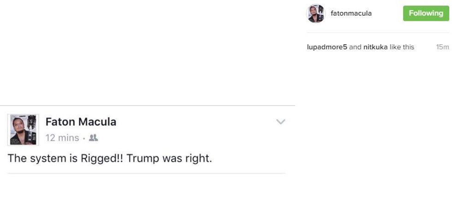Visit lupadmore5's profile from the likes
452x208 pixels.
point(327,47)
